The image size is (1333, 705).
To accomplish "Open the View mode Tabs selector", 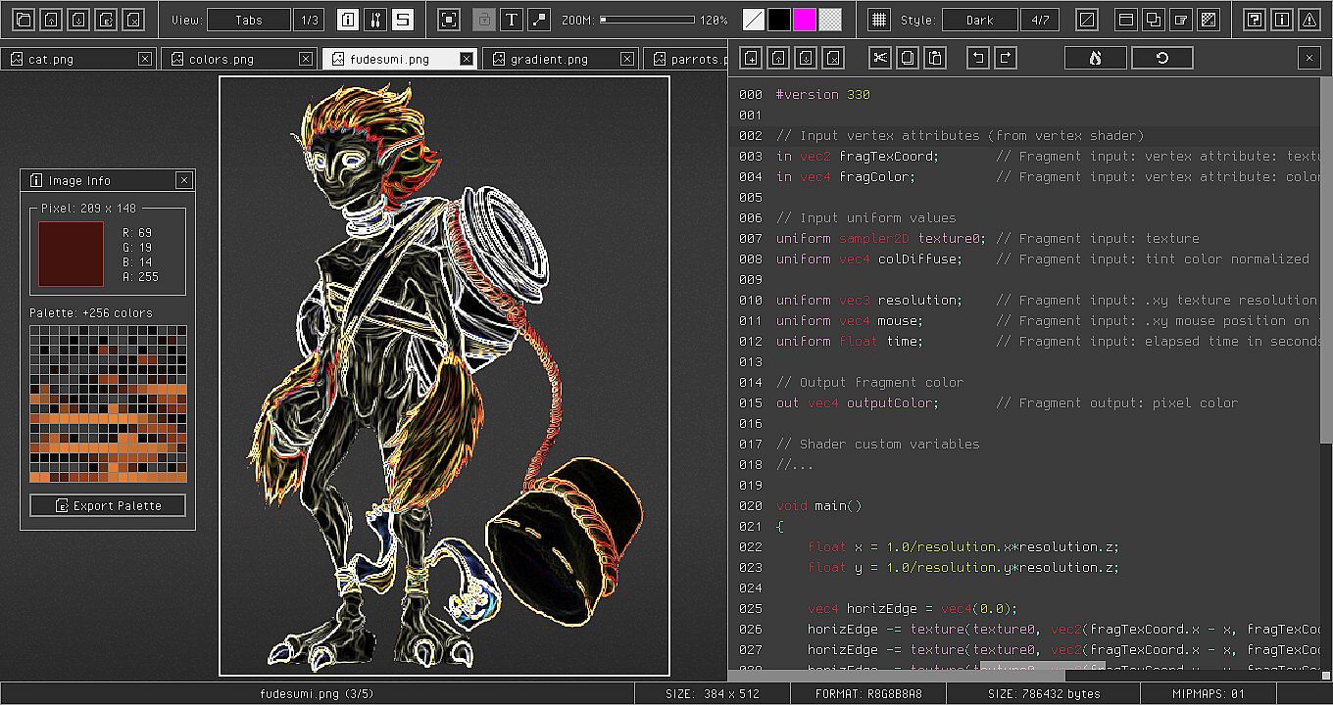I will [x=249, y=20].
